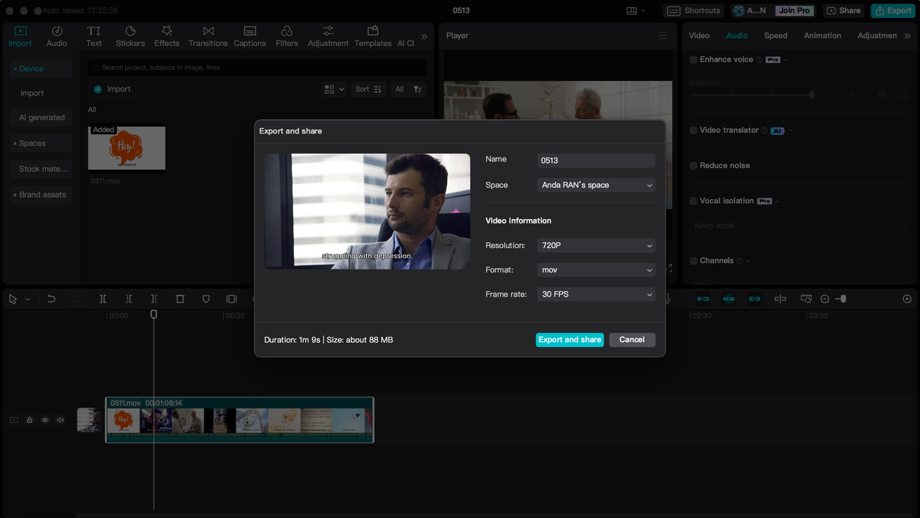This screenshot has height=518, width=920.
Task: Click the timeline zoom-in magnifier icon
Action: click(x=907, y=299)
